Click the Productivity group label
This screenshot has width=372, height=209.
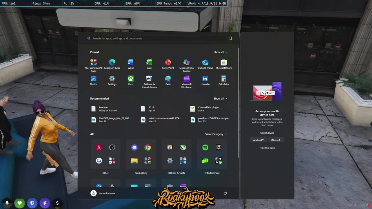pyautogui.click(x=141, y=173)
